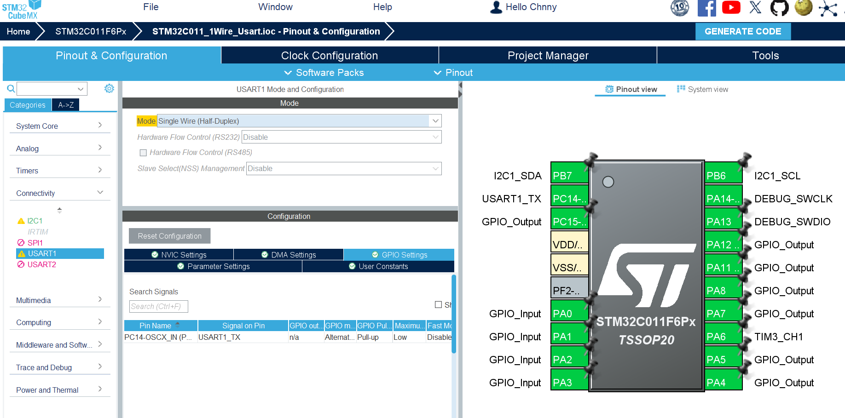Image resolution: width=845 pixels, height=418 pixels.
Task: Click the GENERATE CODE button
Action: [743, 31]
